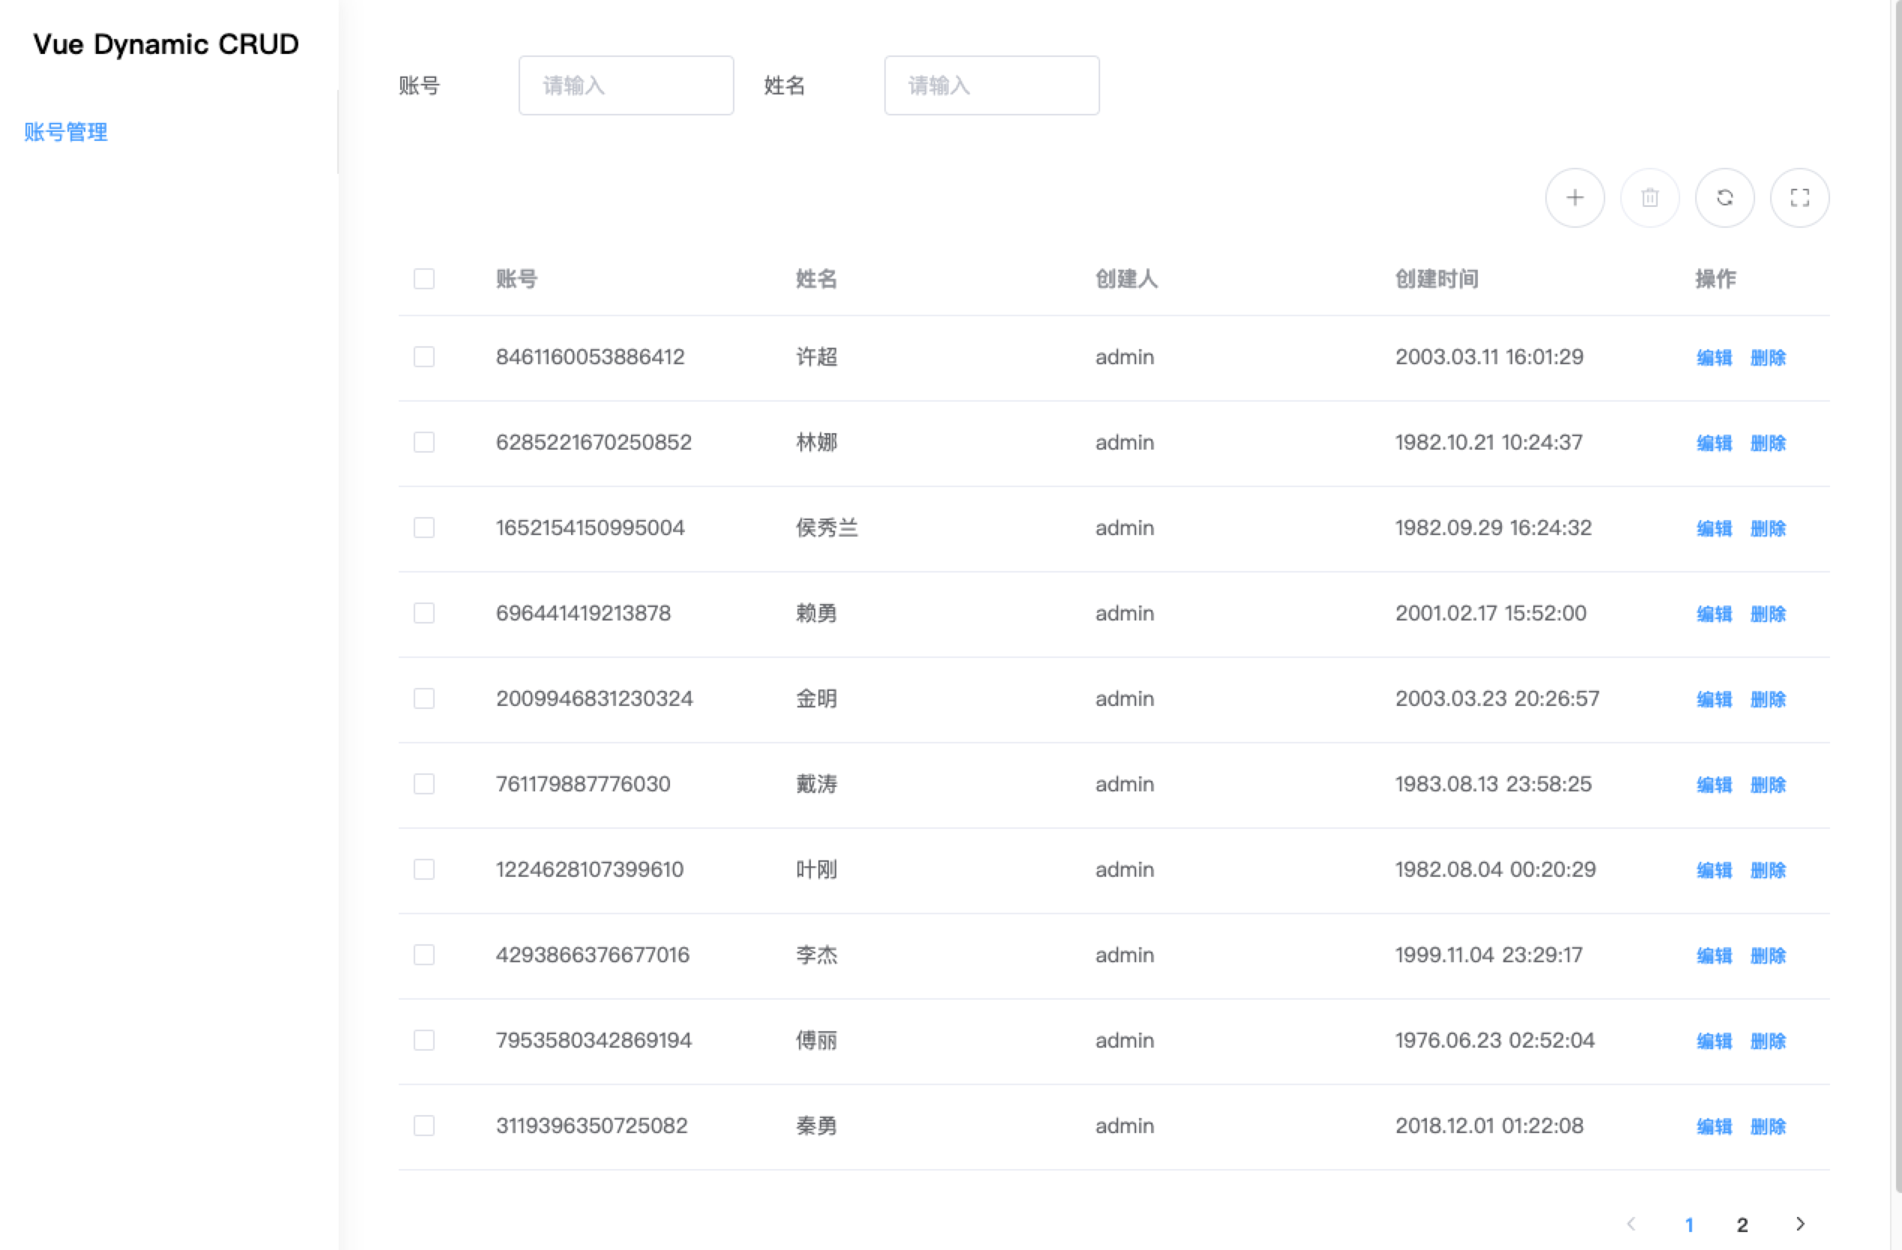The width and height of the screenshot is (1902, 1250).
Task: Go to page 2
Action: tap(1742, 1225)
